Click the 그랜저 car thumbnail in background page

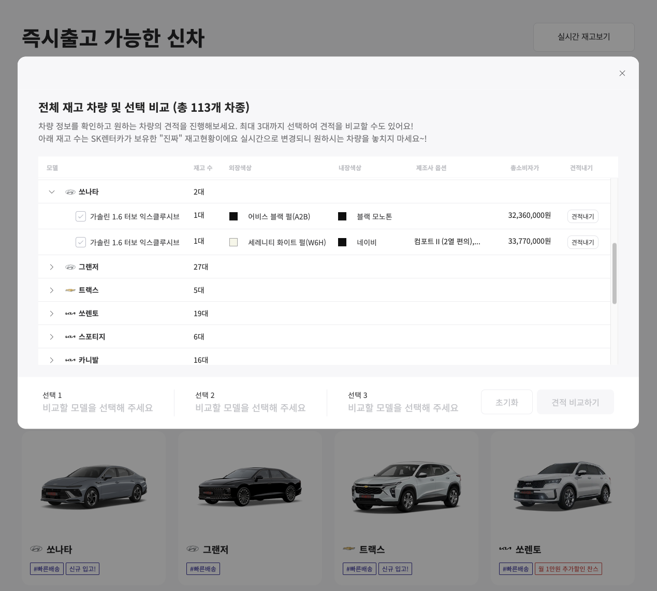click(250, 486)
